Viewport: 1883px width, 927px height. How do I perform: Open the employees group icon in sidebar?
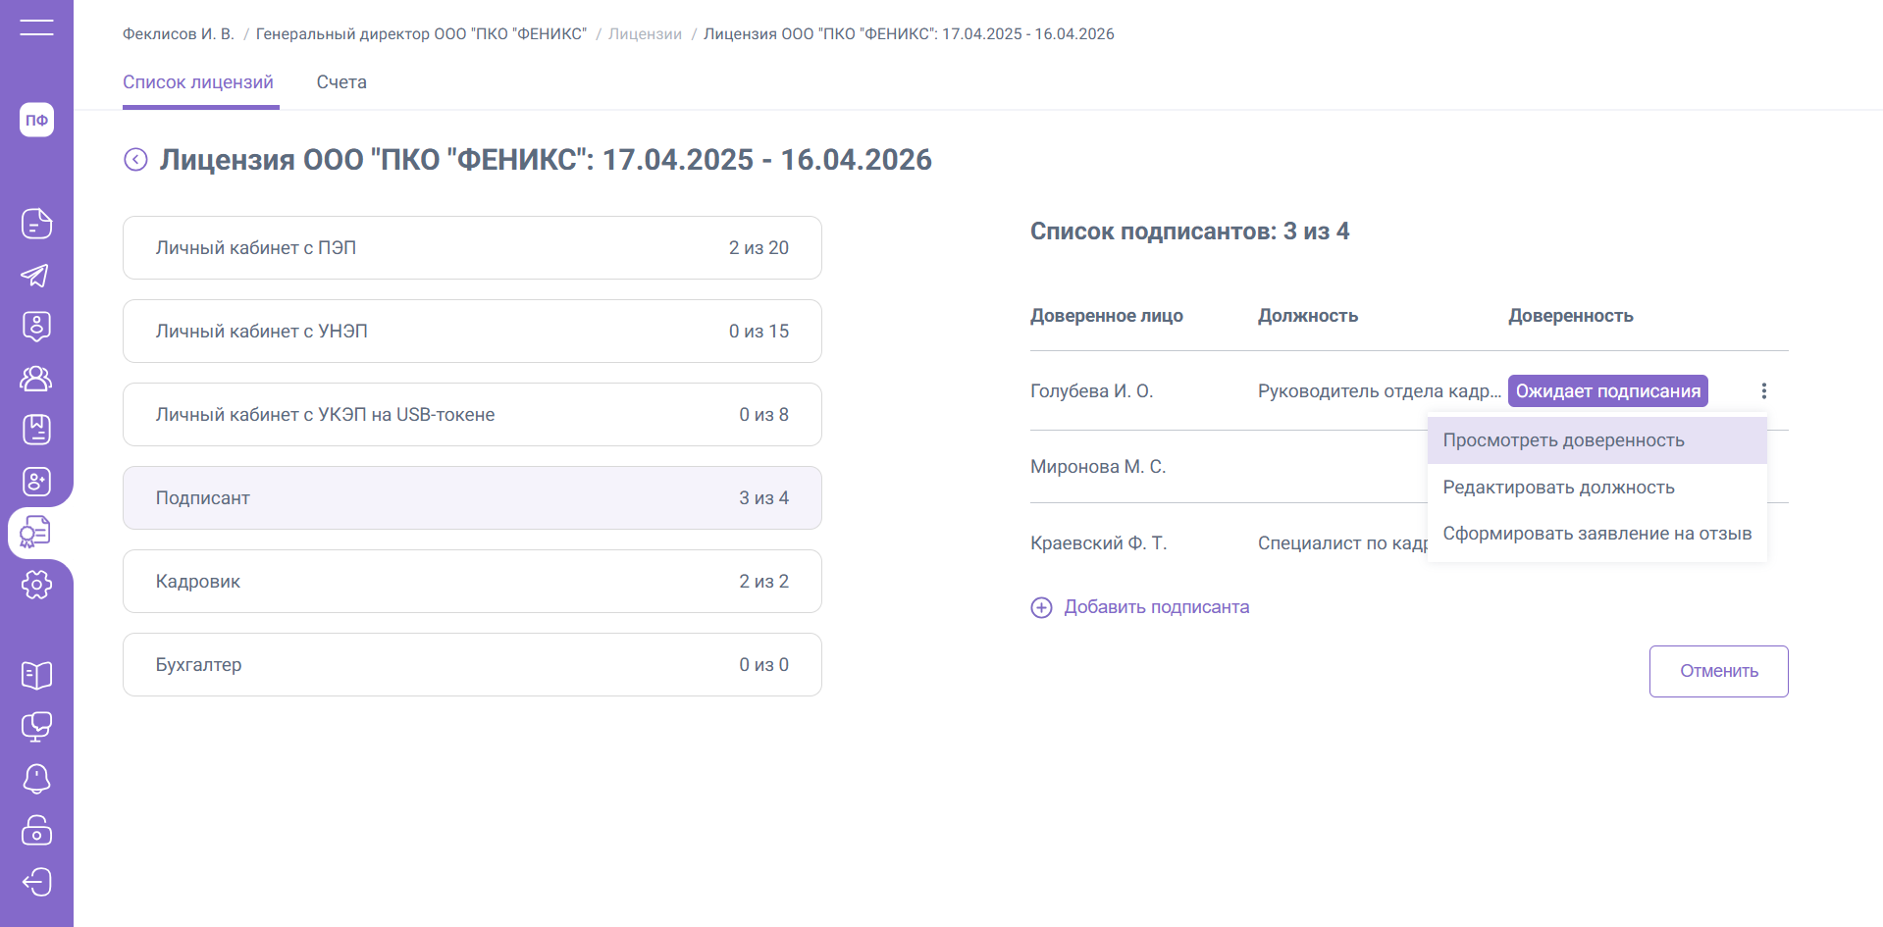[x=36, y=378]
